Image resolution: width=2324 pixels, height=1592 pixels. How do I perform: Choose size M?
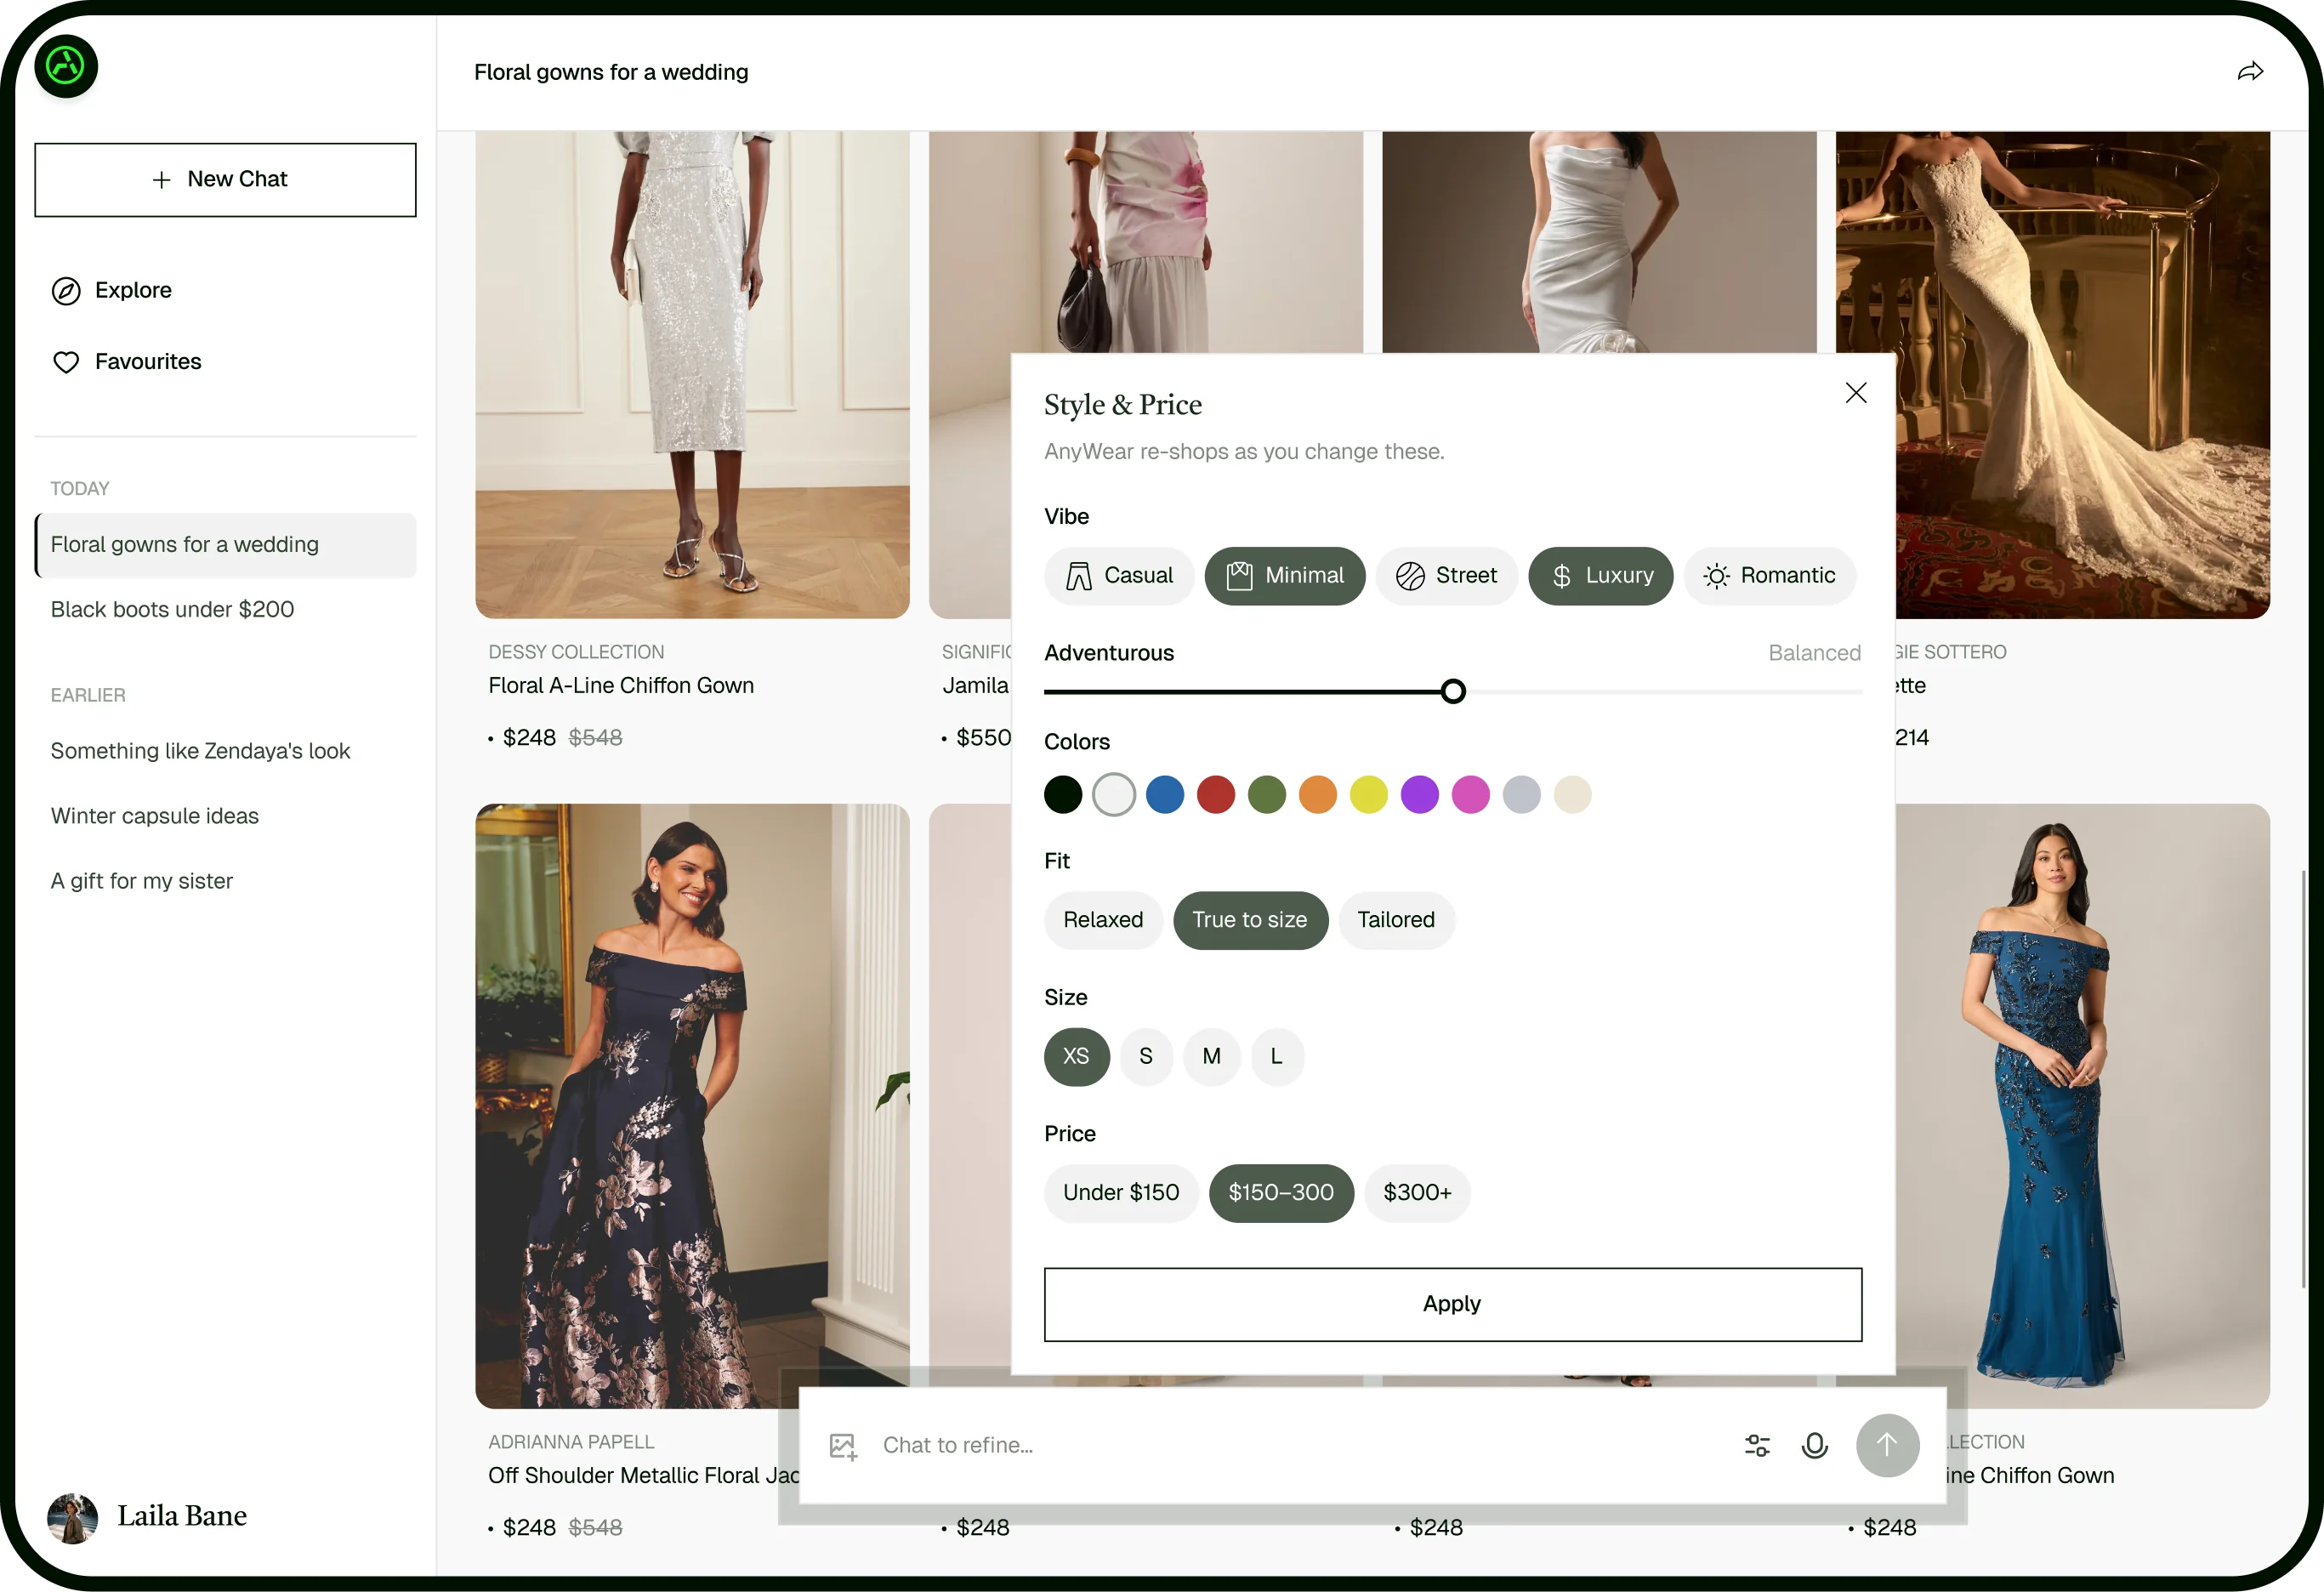coord(1212,1057)
